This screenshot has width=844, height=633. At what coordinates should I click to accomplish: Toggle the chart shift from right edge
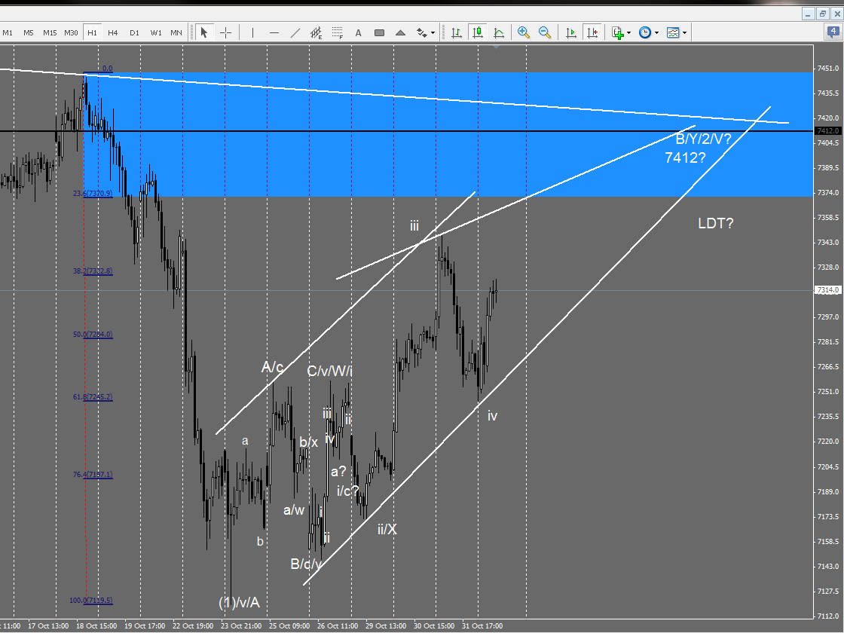(x=592, y=32)
